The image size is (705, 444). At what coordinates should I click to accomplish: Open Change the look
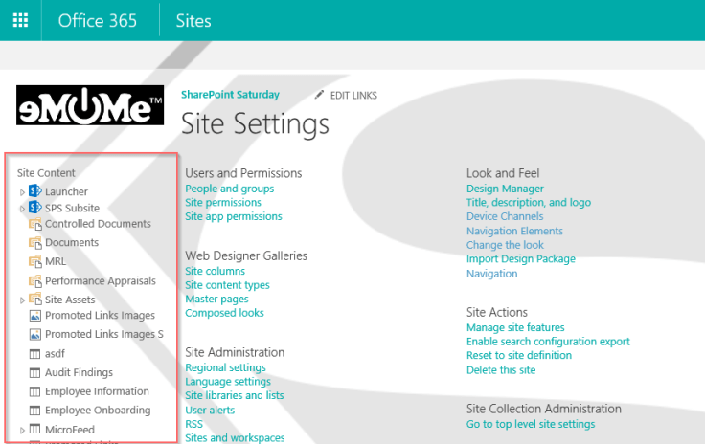point(505,245)
